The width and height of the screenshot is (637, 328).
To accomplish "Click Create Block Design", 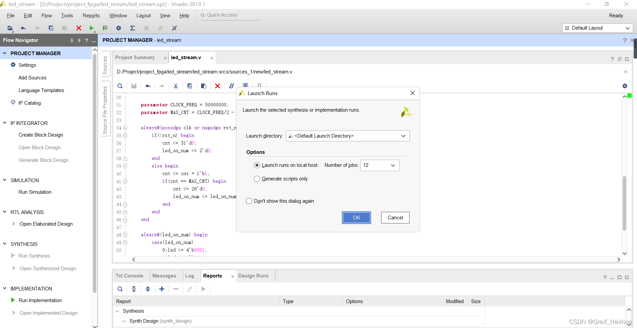I will click(41, 135).
